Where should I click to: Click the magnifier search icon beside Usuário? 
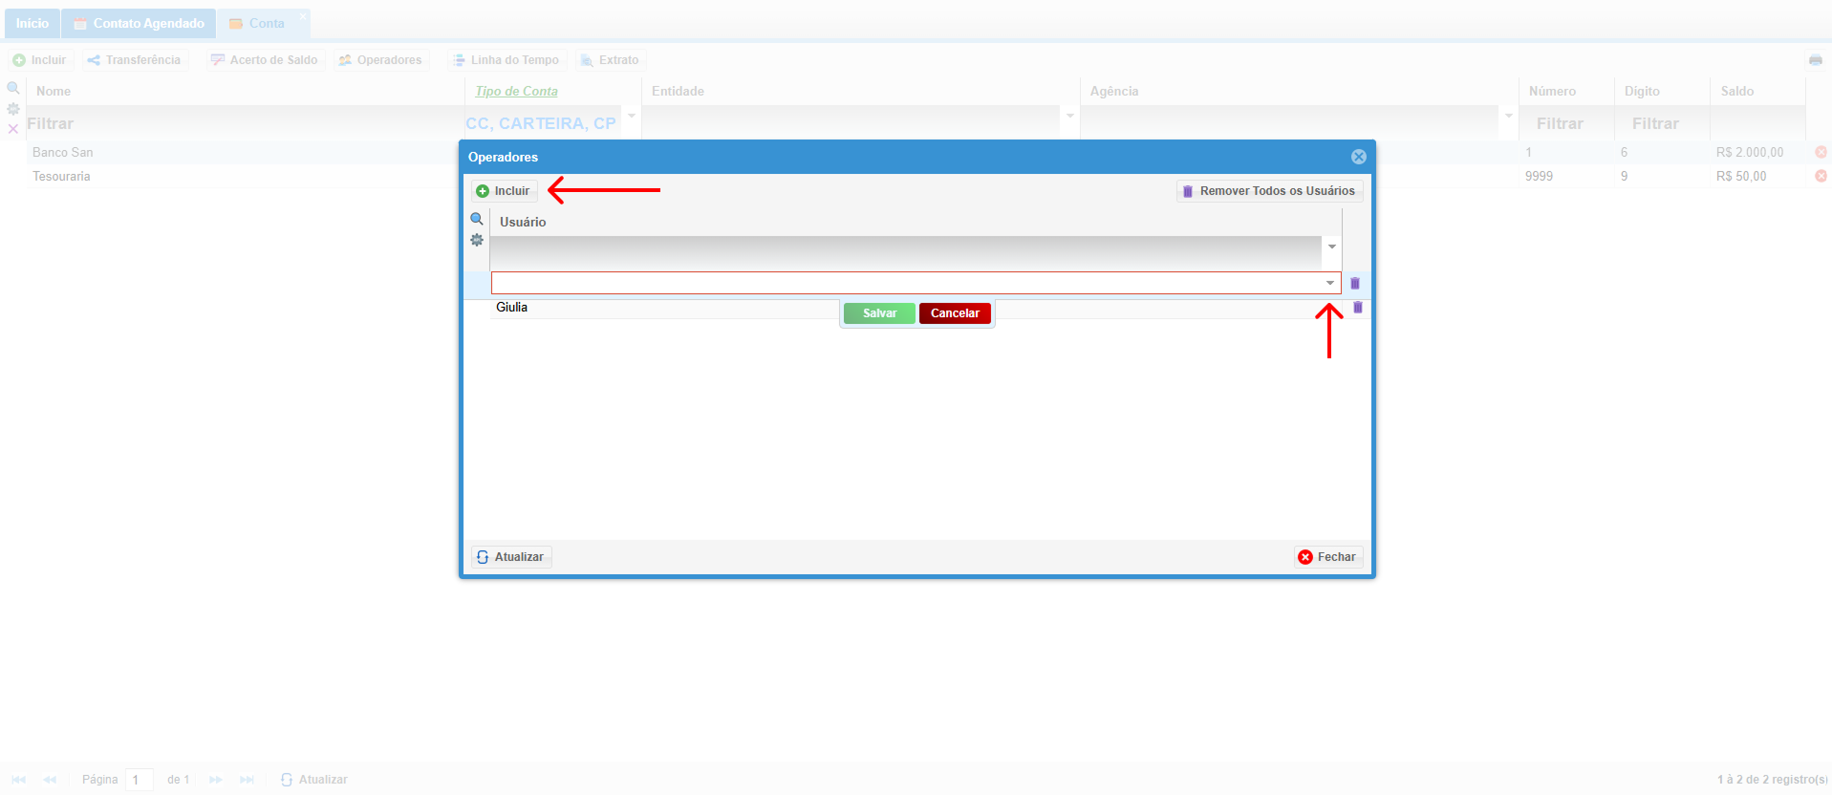tap(477, 220)
